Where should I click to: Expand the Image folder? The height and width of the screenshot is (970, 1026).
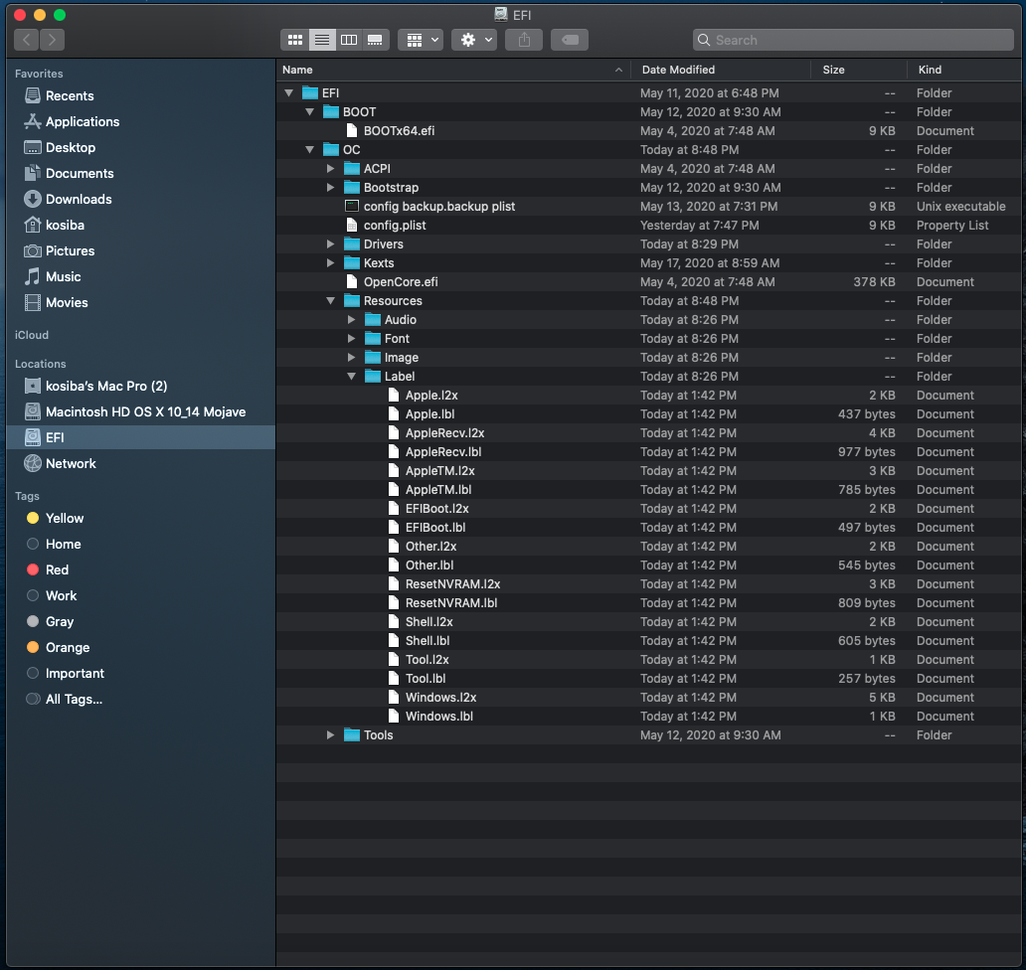point(351,358)
